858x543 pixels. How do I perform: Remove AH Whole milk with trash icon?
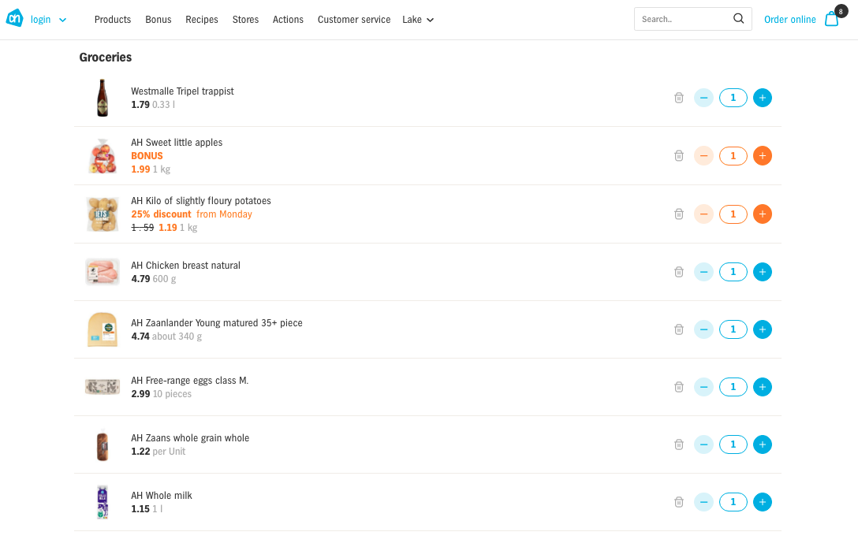(x=678, y=502)
